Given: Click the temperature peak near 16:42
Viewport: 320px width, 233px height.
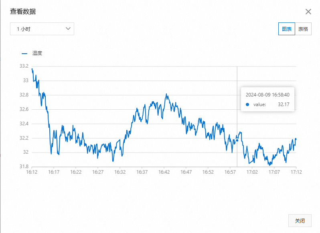Looking at the screenshot, I should 166,94.
